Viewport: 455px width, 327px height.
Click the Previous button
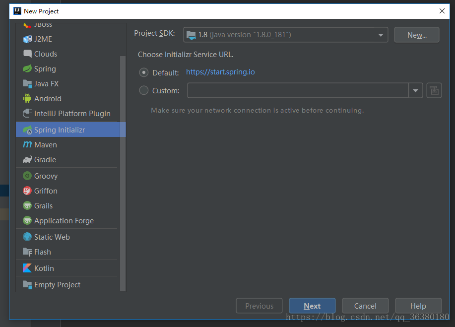pyautogui.click(x=259, y=306)
